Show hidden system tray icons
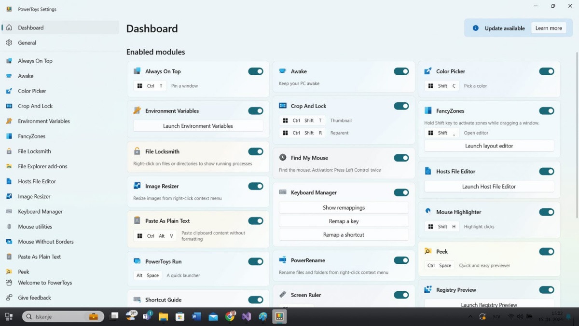The image size is (579, 326). point(470,316)
